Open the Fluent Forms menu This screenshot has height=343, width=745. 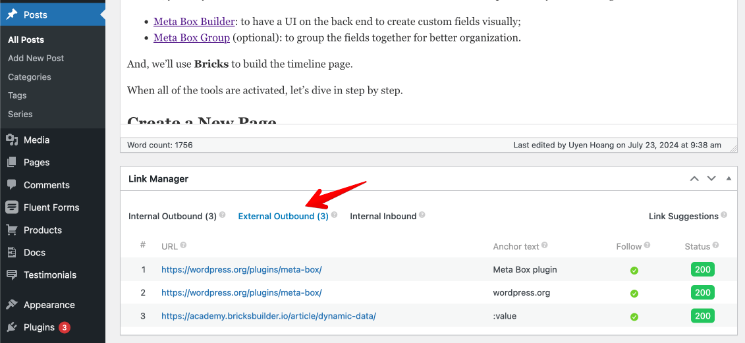pos(52,207)
